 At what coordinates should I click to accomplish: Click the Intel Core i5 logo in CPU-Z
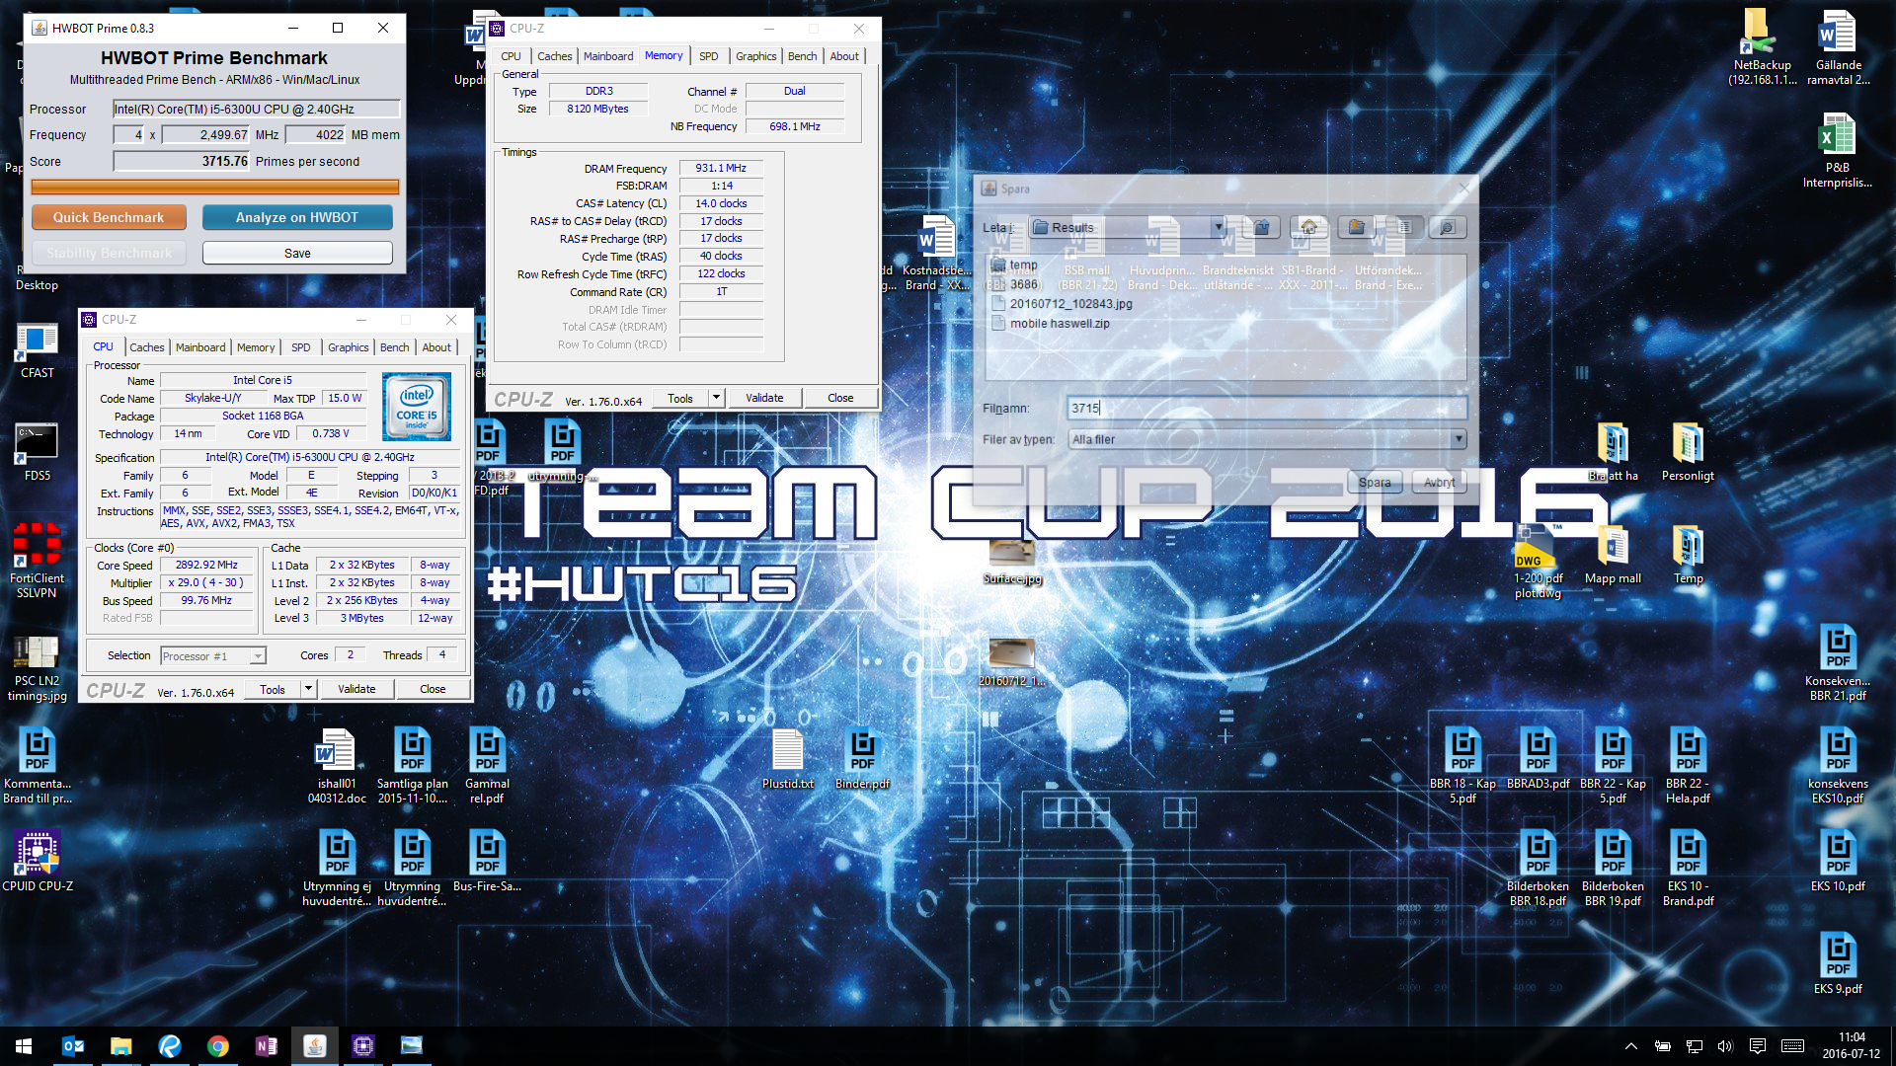point(417,407)
